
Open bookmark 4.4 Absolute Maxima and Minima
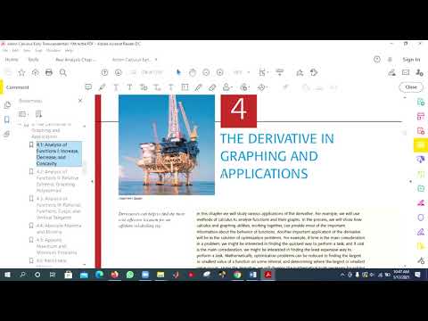[x=59, y=228]
